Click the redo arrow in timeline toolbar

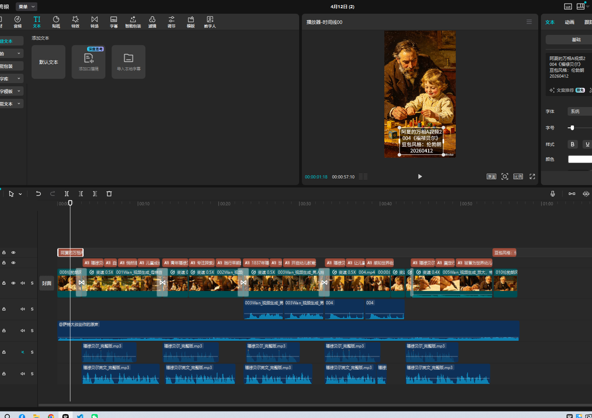coord(53,194)
